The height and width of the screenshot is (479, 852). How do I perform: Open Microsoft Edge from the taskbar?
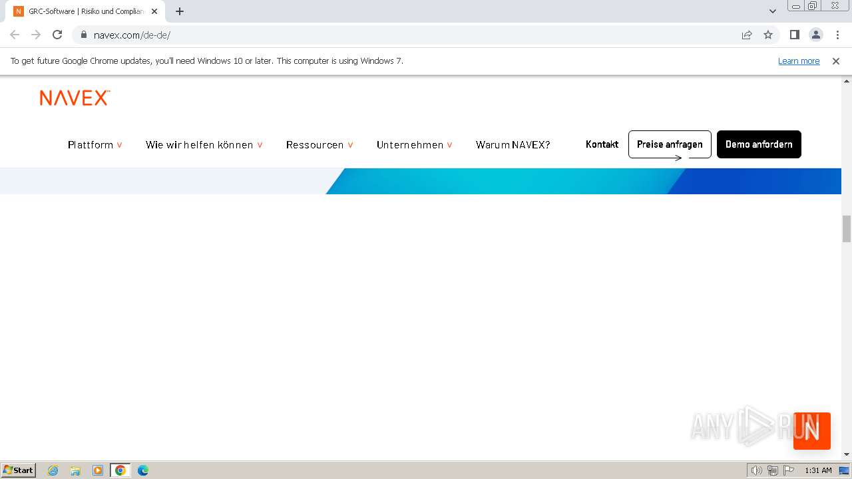(143, 470)
